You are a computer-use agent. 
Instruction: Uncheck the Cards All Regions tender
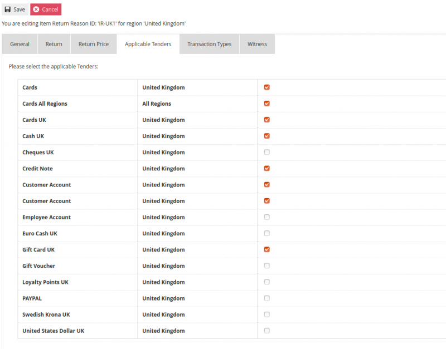(267, 104)
